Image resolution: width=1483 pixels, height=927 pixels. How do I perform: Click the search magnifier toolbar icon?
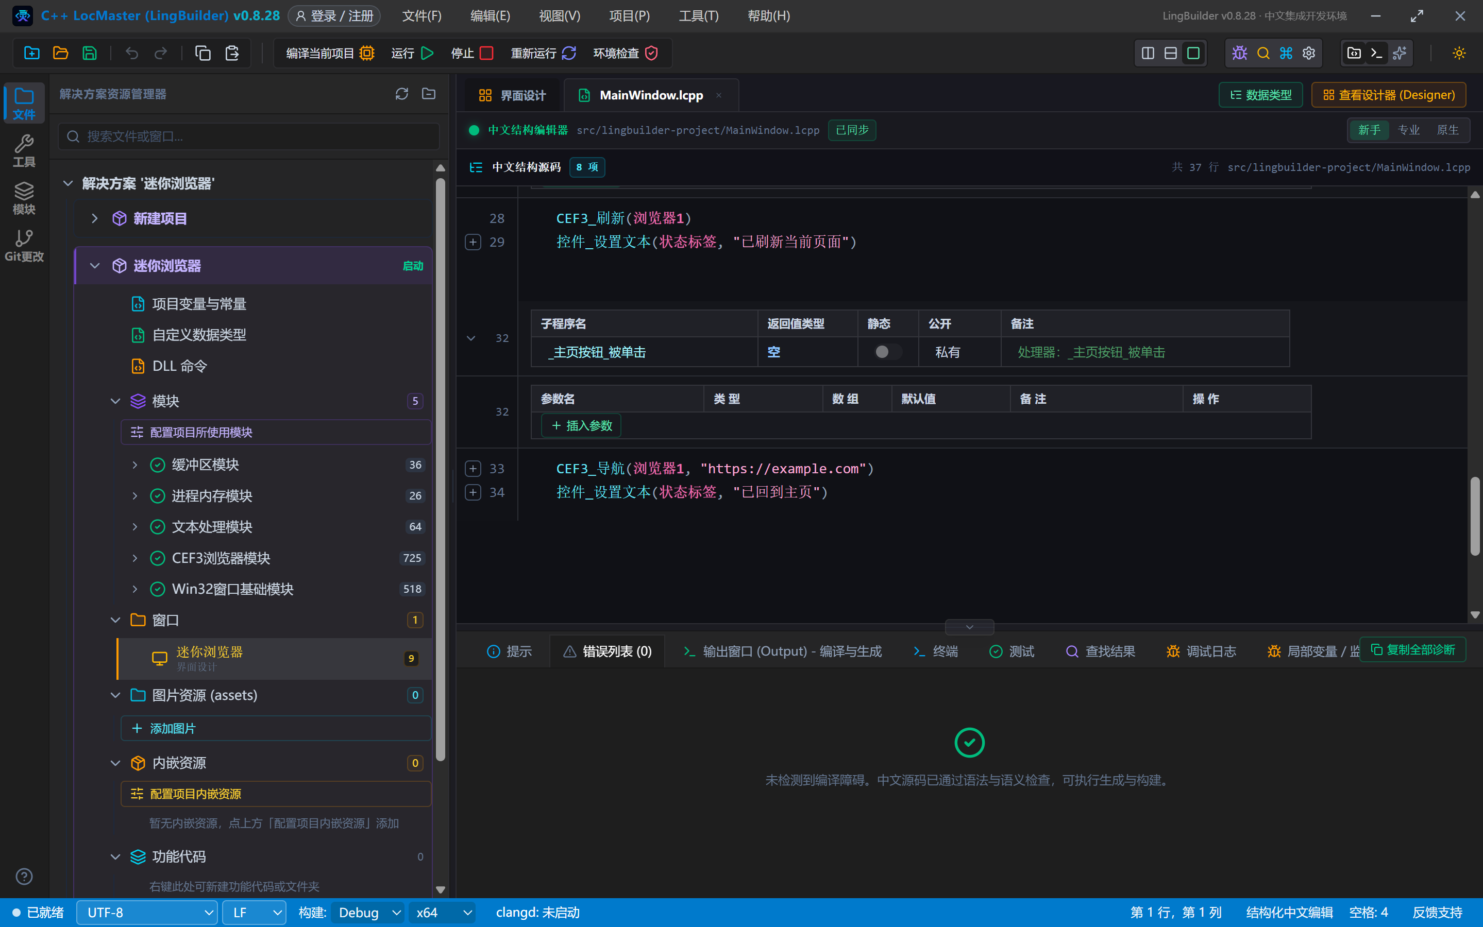(1263, 54)
